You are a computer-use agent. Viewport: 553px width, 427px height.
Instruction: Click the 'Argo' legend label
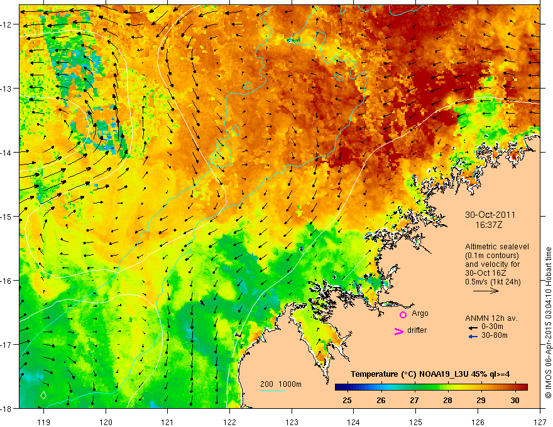pyautogui.click(x=420, y=313)
